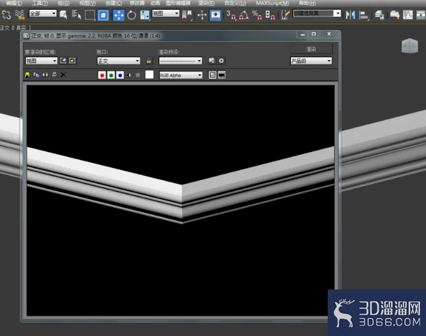Image resolution: width=426 pixels, height=336 pixels.
Task: Open the named selection sets dropdown
Action: [317, 13]
